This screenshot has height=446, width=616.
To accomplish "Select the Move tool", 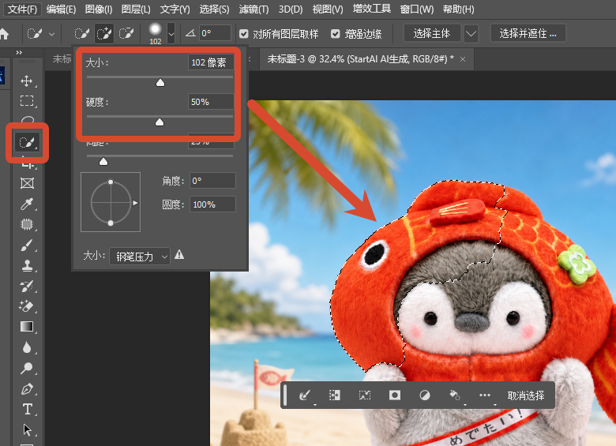I will point(27,81).
